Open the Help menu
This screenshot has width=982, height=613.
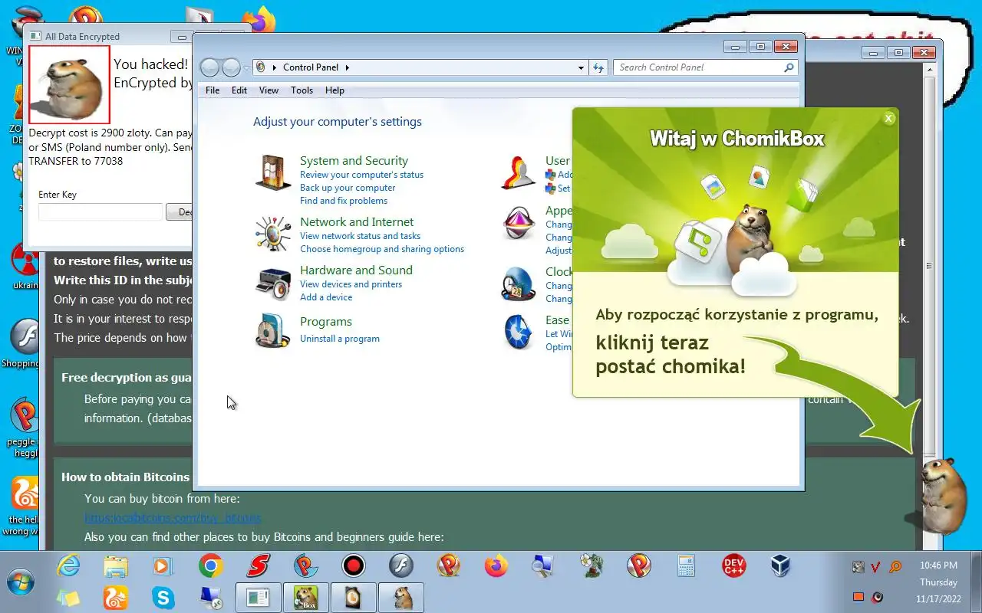click(x=334, y=90)
